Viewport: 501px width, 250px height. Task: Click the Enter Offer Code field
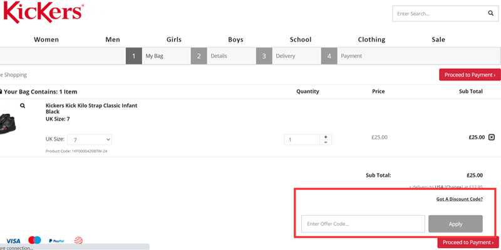click(363, 224)
